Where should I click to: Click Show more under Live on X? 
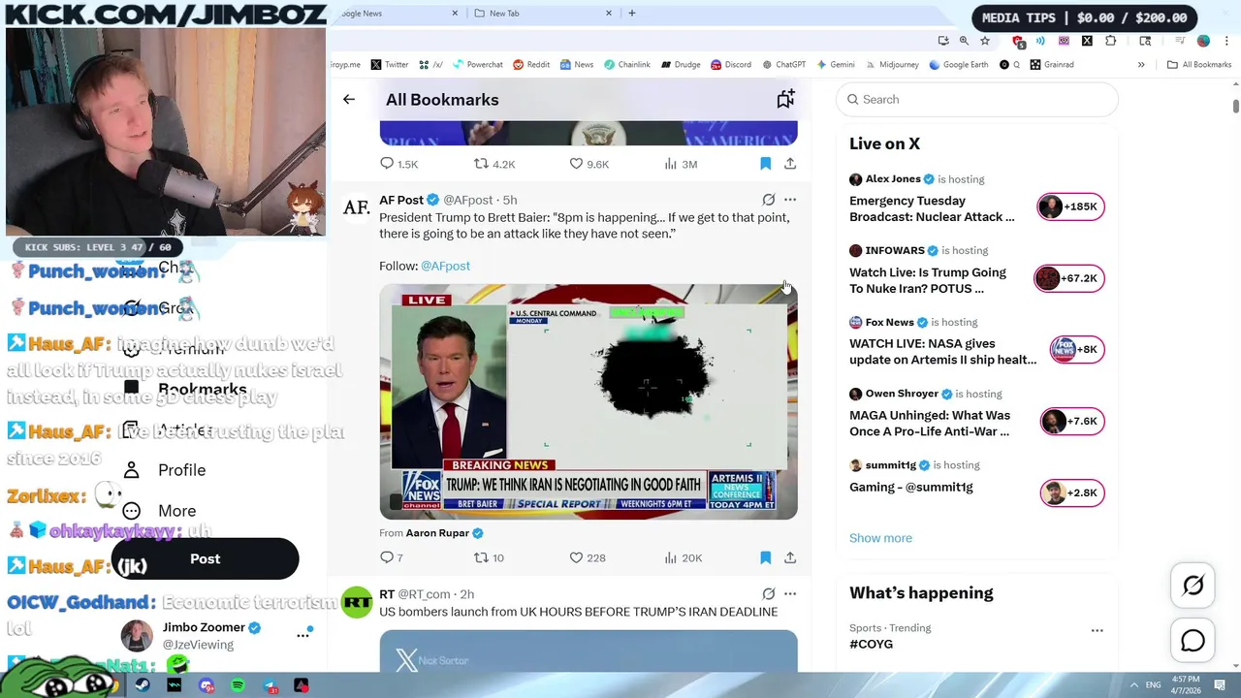click(880, 538)
